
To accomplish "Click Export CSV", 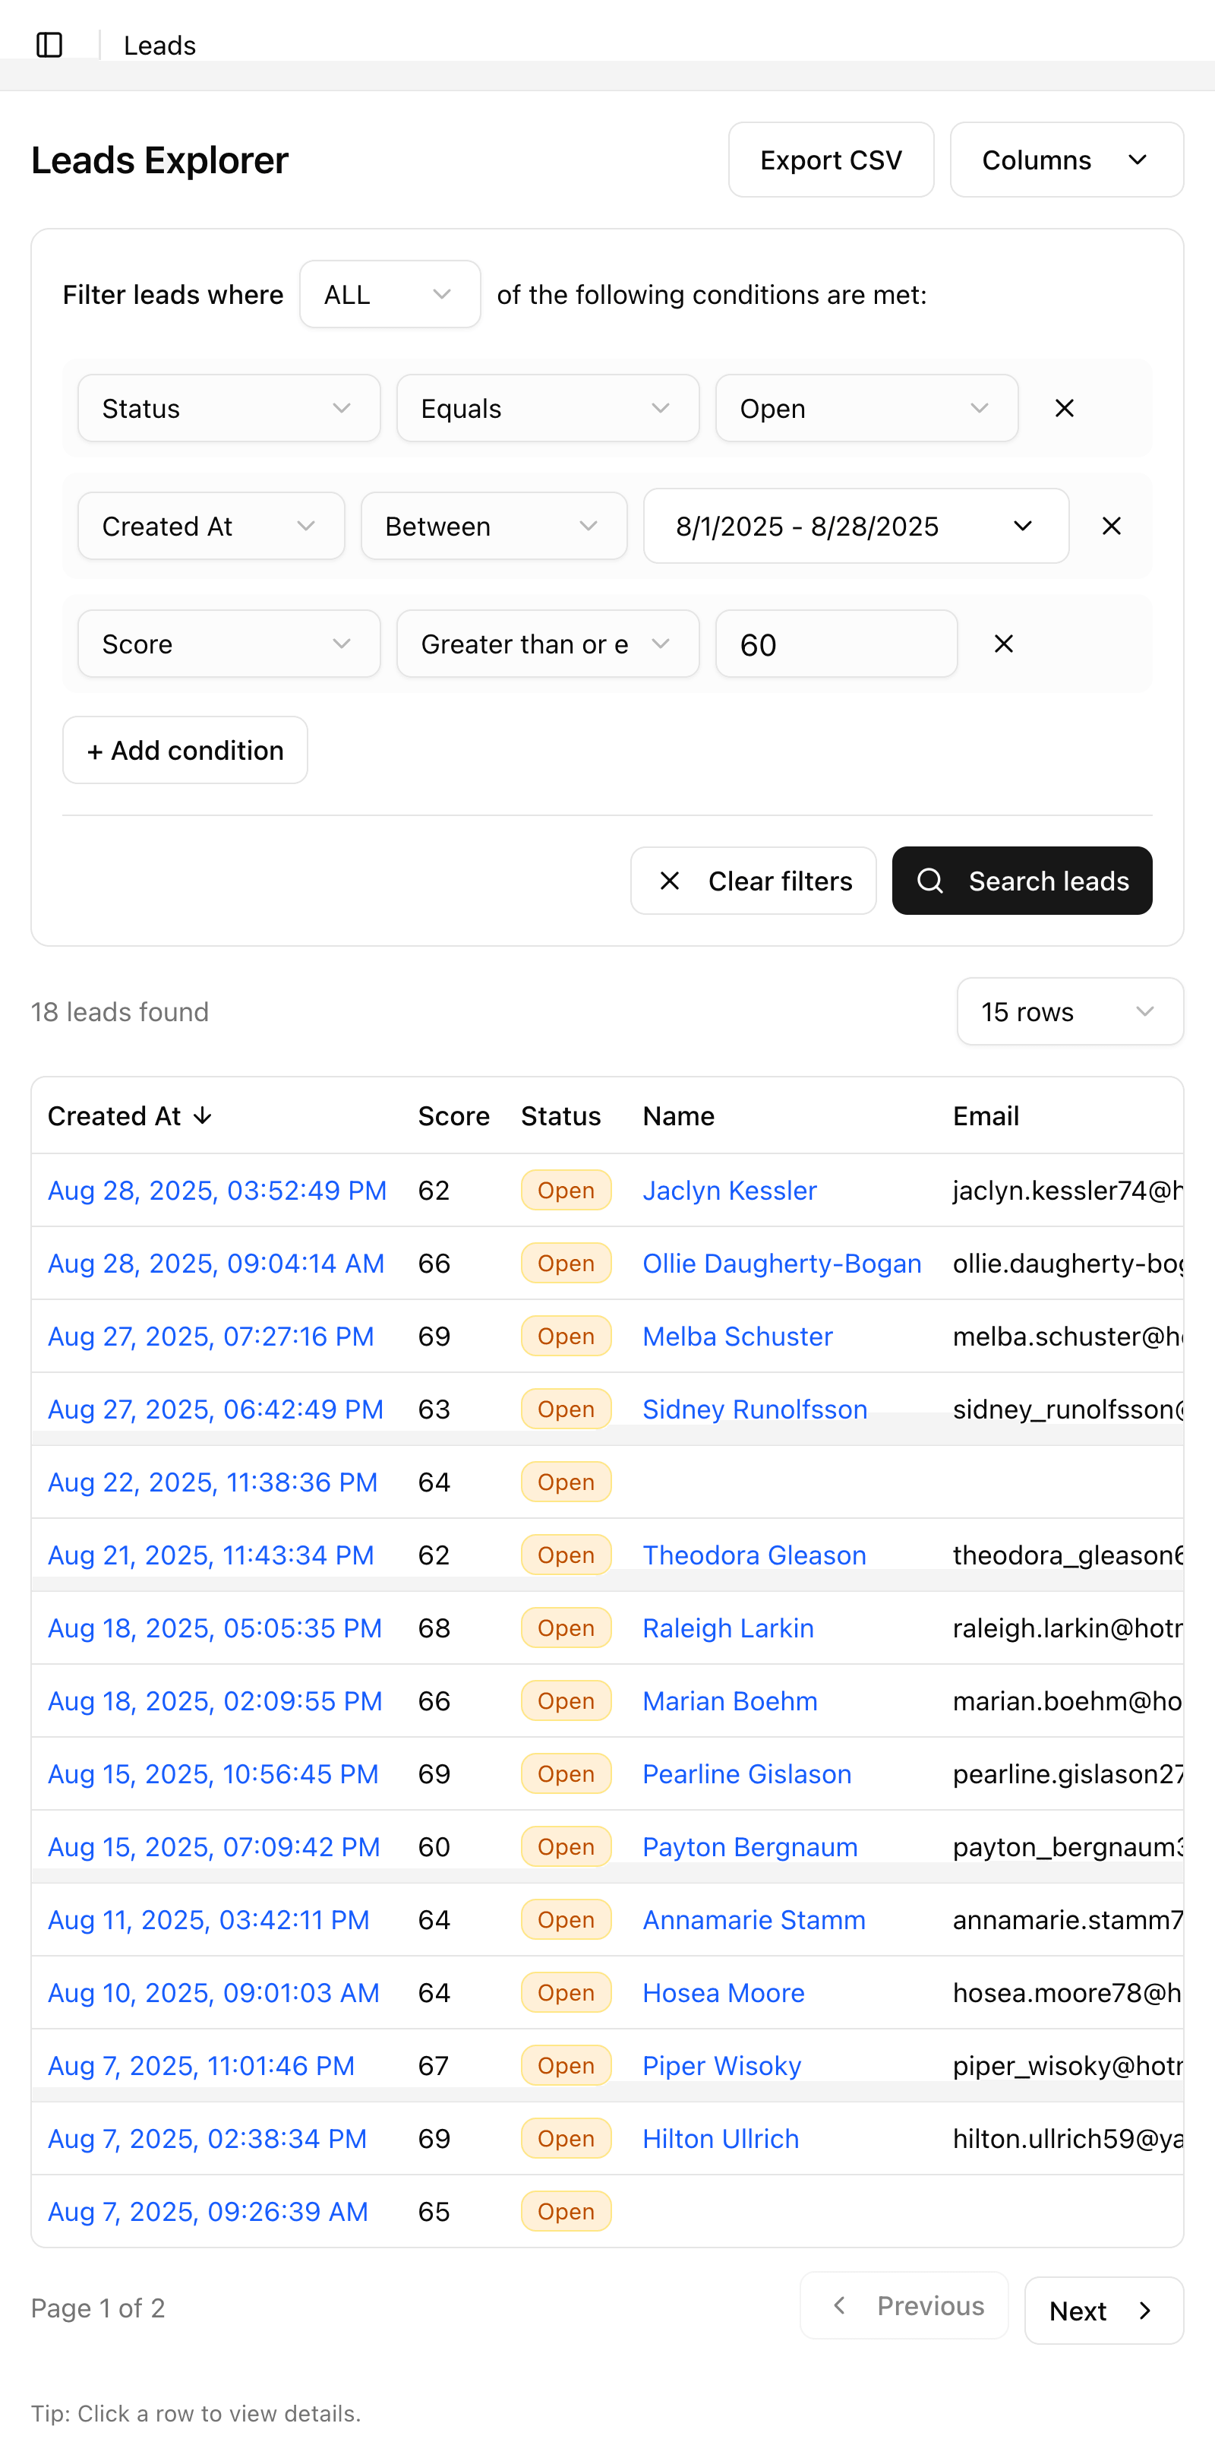I will (x=830, y=160).
